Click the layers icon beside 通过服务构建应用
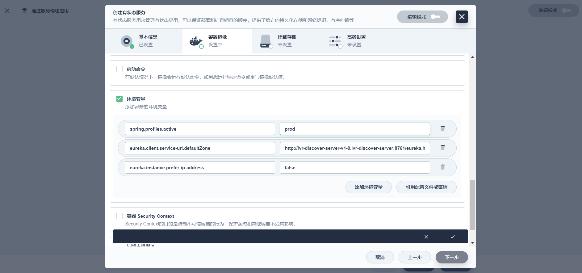 24,10
